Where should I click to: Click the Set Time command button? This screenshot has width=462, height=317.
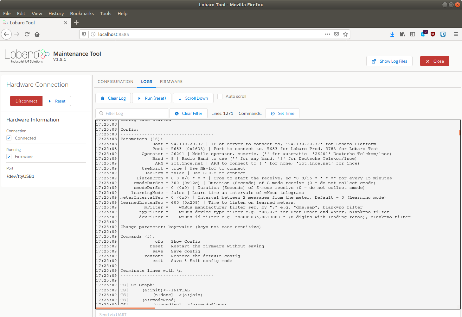(x=283, y=113)
